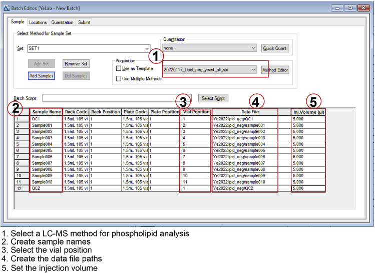This screenshot has height=273, width=375.
Task: Click the data file cell Ye2022lipid_neg\QC1
Action: [245, 119]
